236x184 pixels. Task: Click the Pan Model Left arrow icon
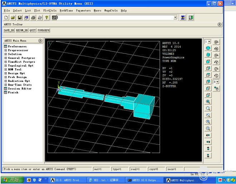[208, 135]
